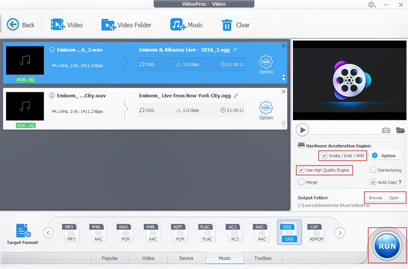The image size is (408, 269).
Task: Rename Eminem & Rihanna Live output with pencil
Action: [235, 50]
